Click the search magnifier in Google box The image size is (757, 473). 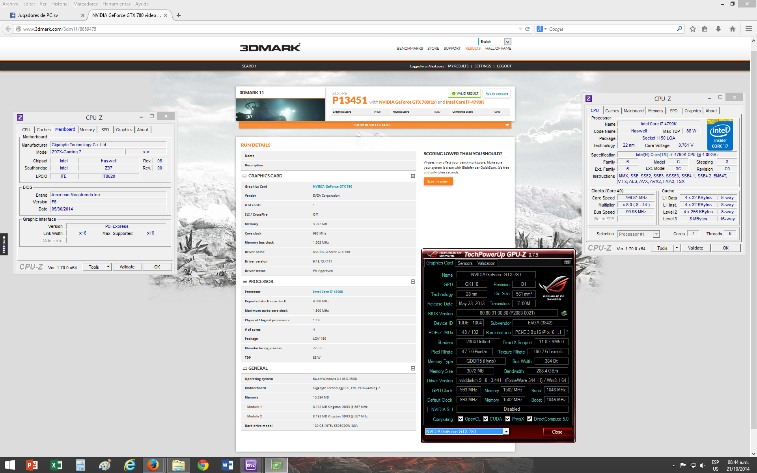(x=679, y=29)
